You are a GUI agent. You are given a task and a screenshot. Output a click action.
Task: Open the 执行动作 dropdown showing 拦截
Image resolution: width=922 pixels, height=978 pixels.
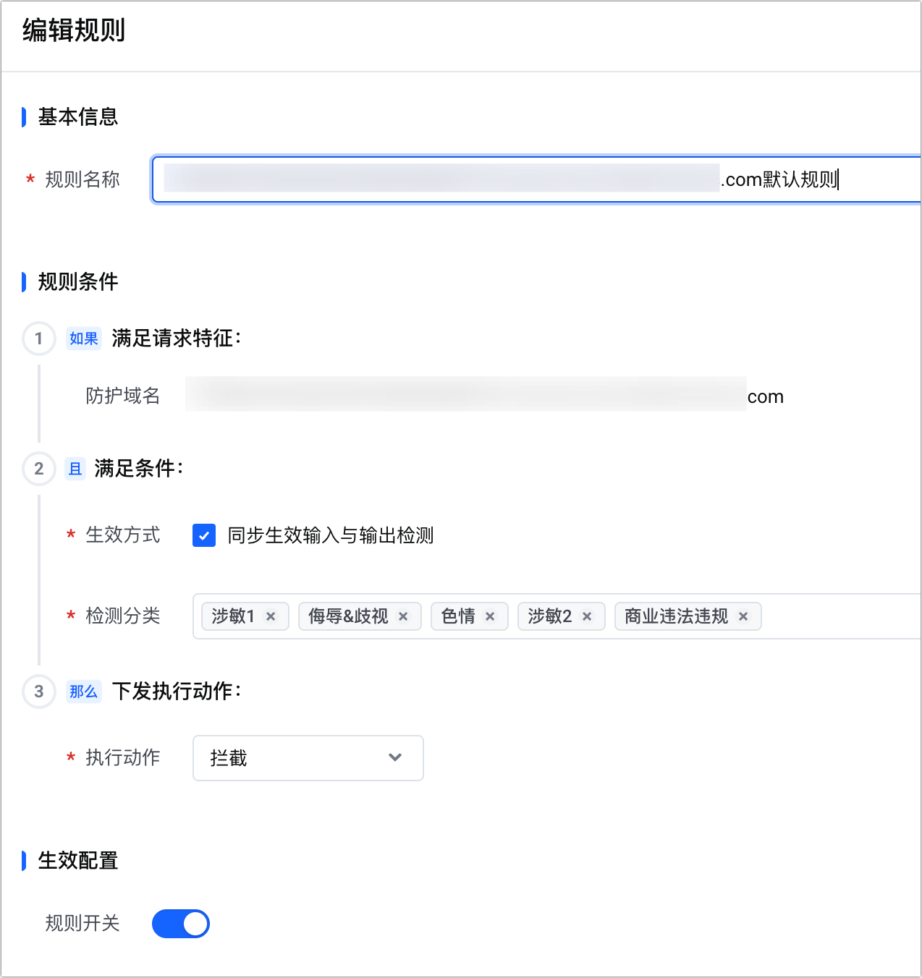coord(308,758)
